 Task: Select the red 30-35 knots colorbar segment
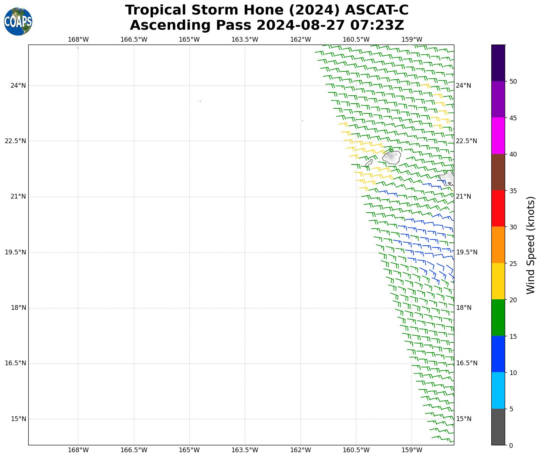pyautogui.click(x=498, y=208)
